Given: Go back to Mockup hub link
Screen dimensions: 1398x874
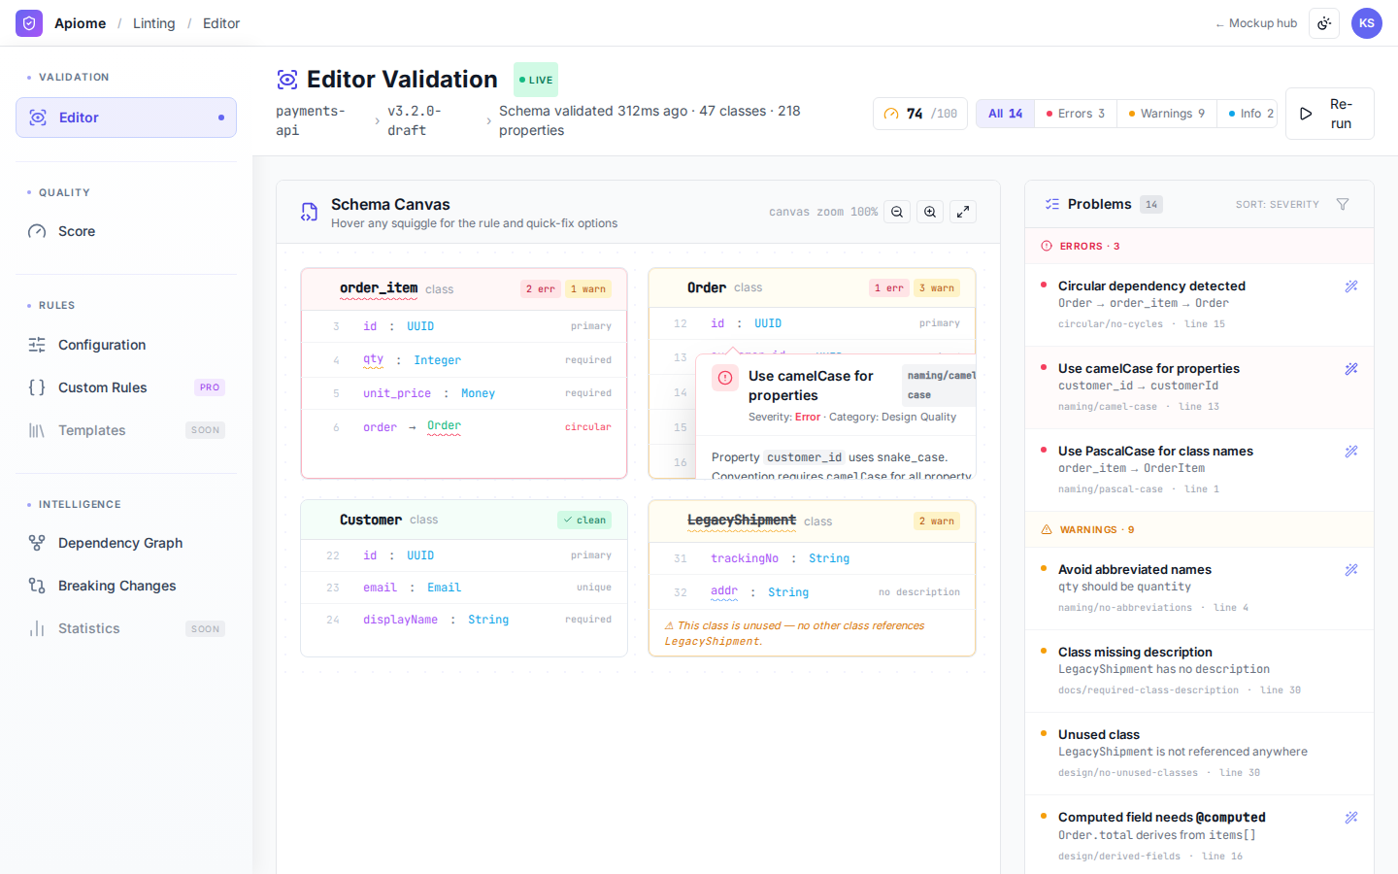Looking at the screenshot, I should coord(1256,23).
